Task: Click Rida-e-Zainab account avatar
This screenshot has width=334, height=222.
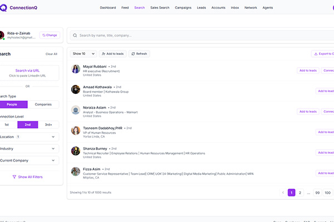Action: tap(2, 35)
